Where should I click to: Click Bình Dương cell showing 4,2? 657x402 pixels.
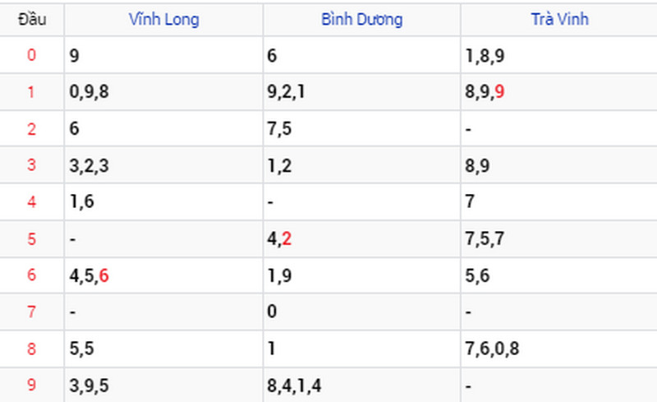pos(362,238)
